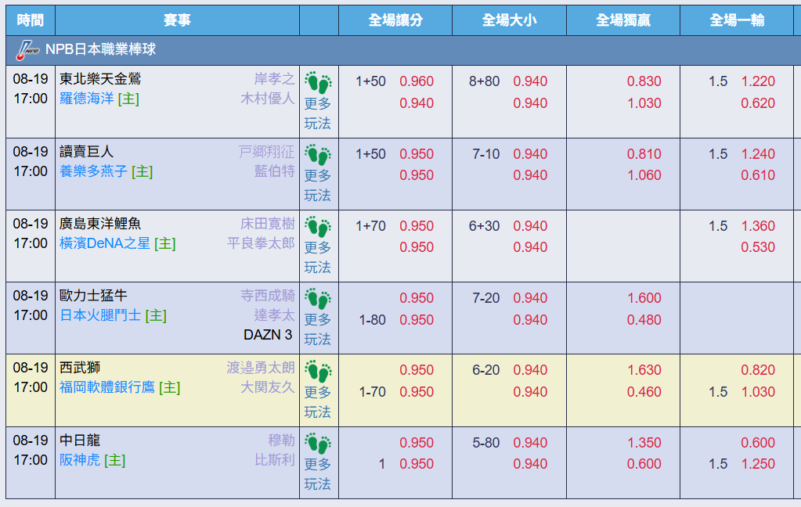Pick 1.360 odds in 全場一輸 column

(758, 225)
